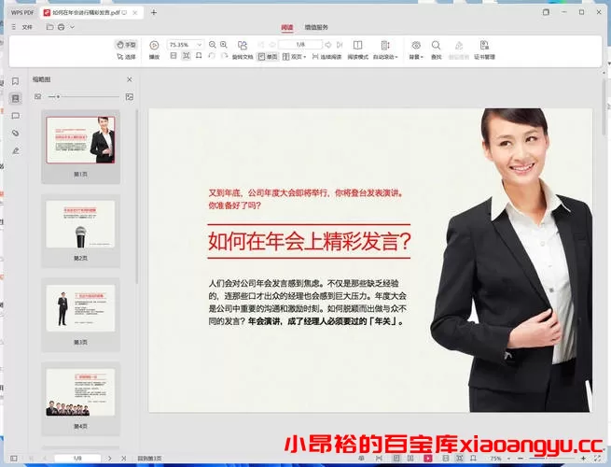The image size is (611, 467).
Task: Click the status bar zoom level 75%
Action: point(495,459)
